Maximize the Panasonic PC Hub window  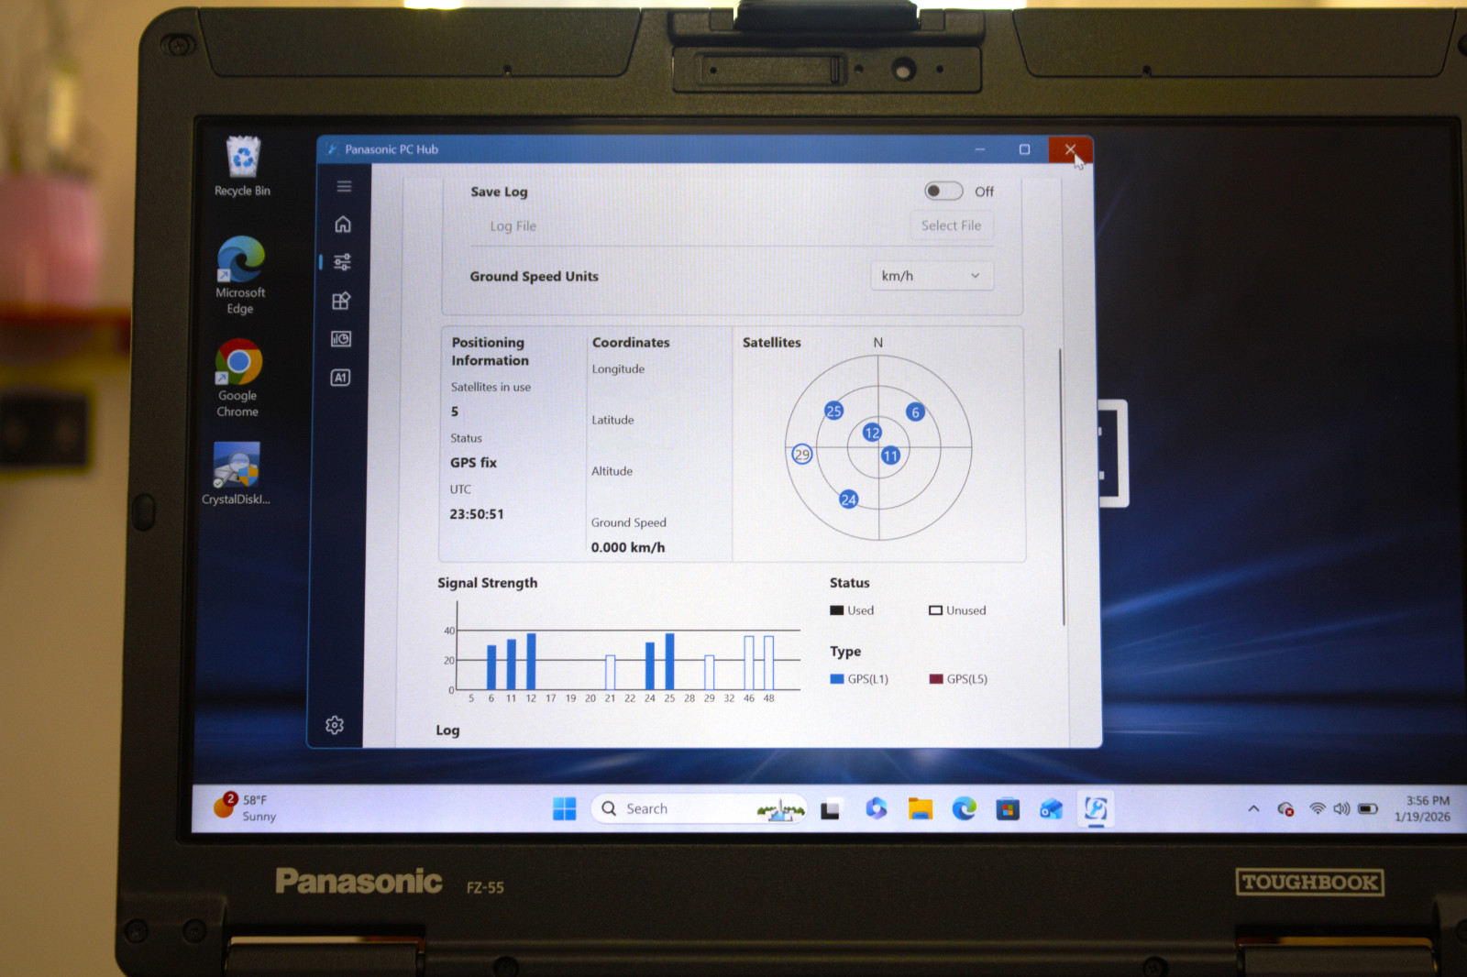(x=1025, y=149)
